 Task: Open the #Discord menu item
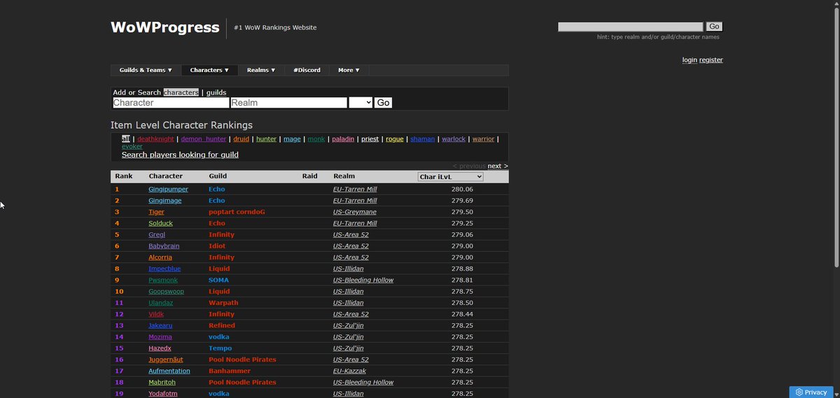pos(307,70)
